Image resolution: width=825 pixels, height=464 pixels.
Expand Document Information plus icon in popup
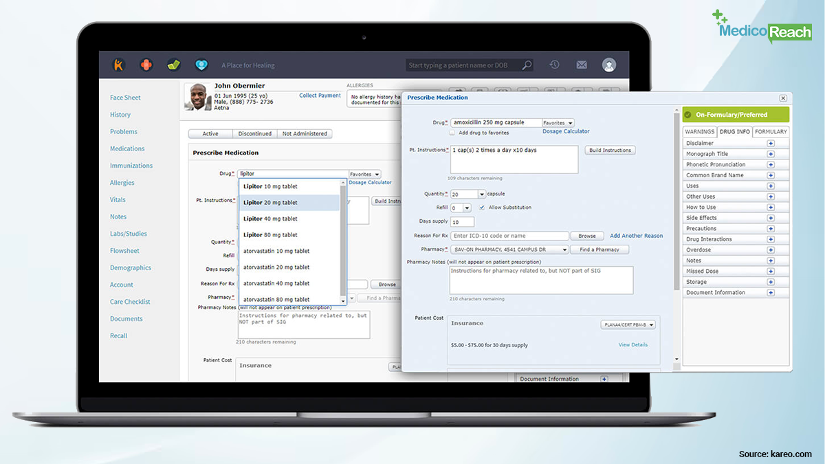pyautogui.click(x=771, y=293)
